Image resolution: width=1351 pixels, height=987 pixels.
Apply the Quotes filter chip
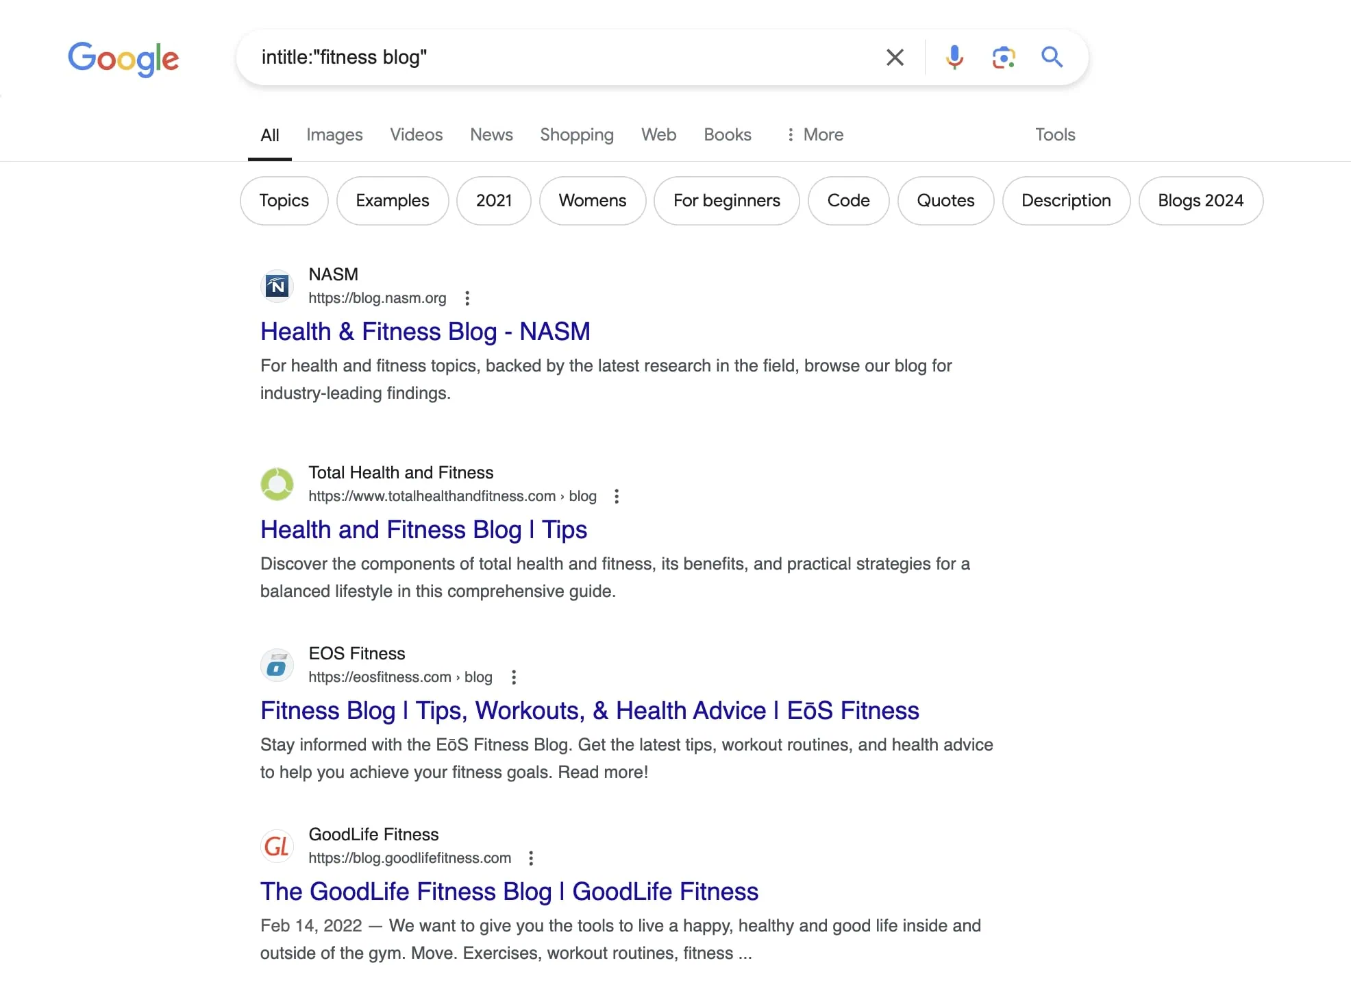pos(946,201)
